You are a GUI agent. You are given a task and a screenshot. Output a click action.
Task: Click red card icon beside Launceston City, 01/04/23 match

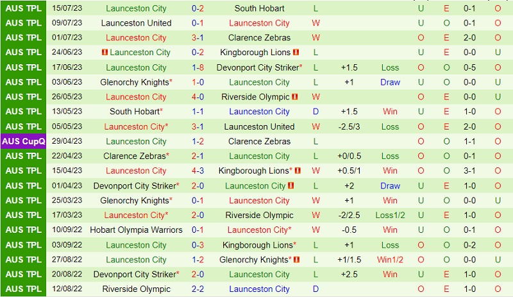point(291,185)
